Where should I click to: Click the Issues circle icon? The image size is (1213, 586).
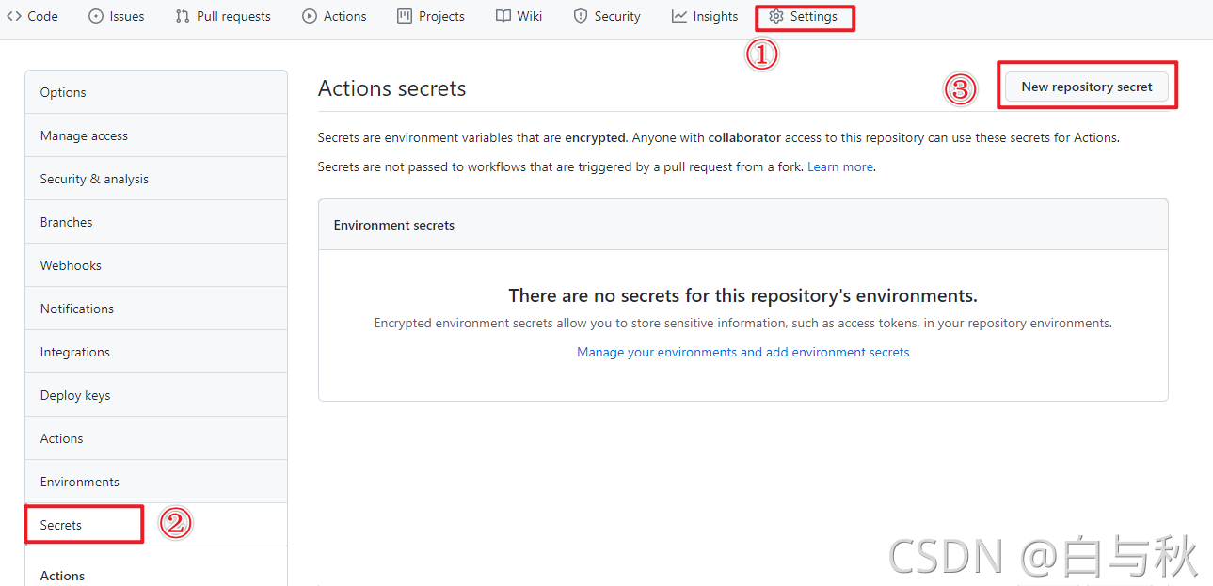pos(96,16)
